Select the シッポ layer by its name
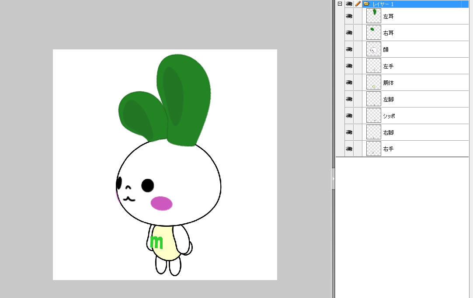The width and height of the screenshot is (473, 298). tap(389, 116)
